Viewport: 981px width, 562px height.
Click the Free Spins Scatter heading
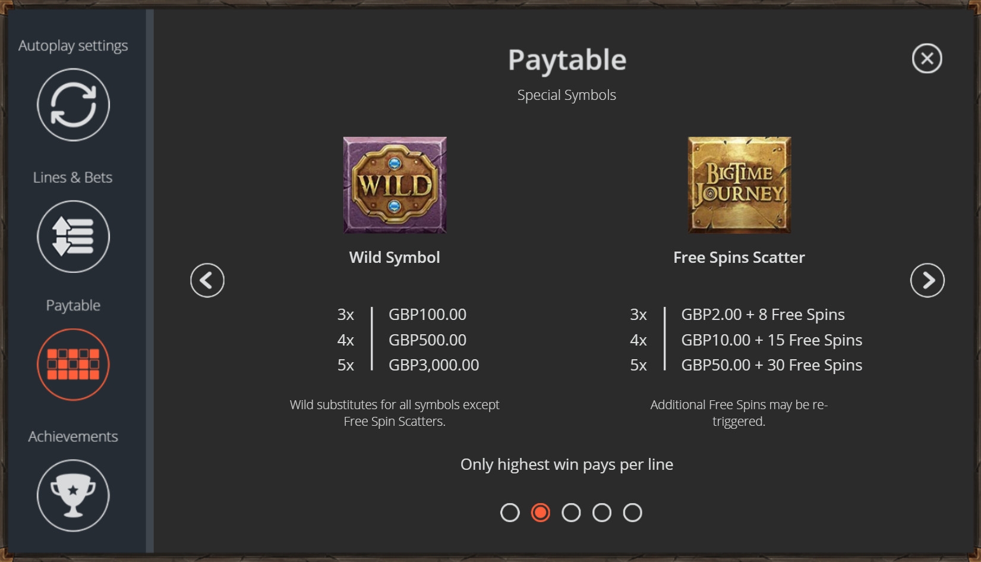click(739, 258)
